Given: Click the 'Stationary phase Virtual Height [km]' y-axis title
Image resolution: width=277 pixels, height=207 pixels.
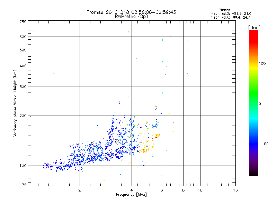Looking at the screenshot, I should (x=15, y=103).
